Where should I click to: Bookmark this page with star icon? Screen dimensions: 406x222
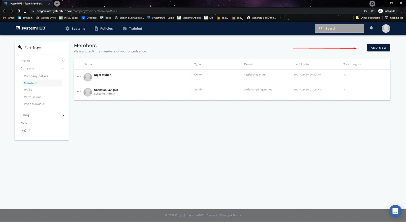372,11
